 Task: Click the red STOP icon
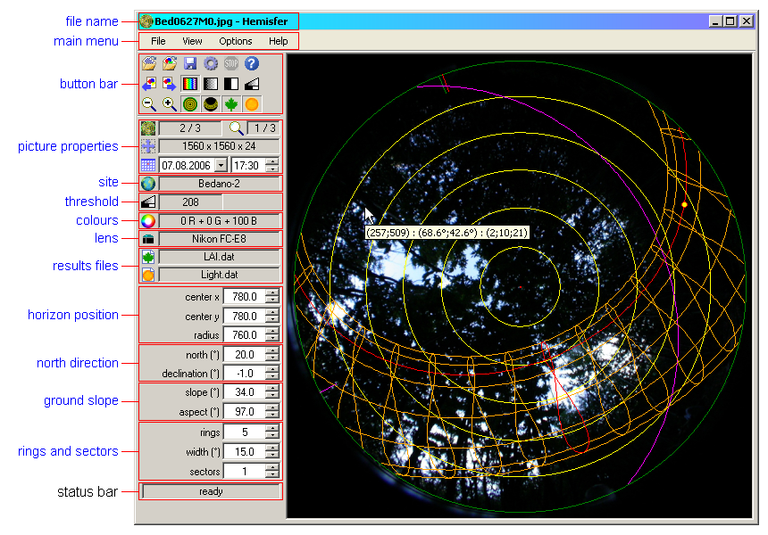click(231, 63)
